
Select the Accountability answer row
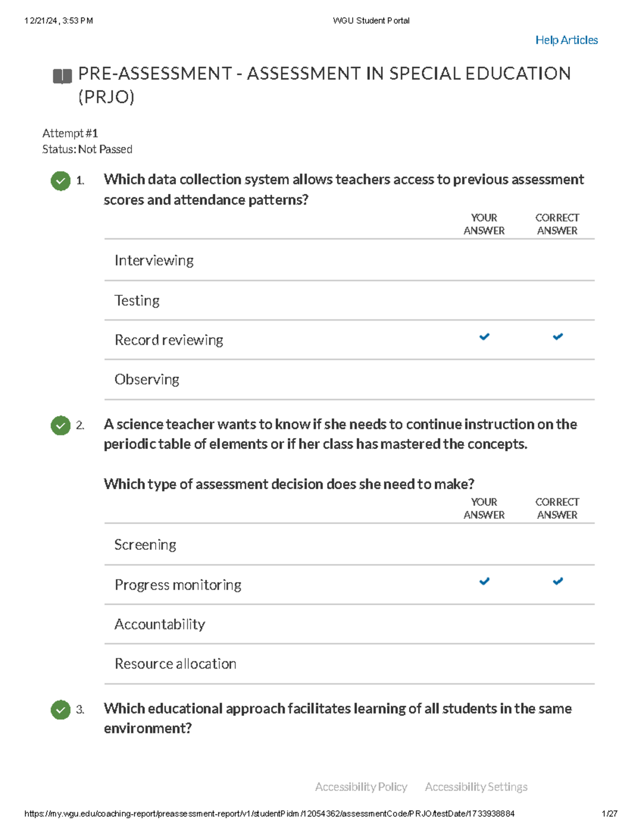349,624
